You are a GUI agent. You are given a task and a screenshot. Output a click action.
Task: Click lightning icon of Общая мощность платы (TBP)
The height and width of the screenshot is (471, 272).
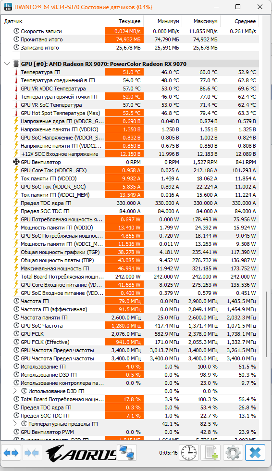16,260
